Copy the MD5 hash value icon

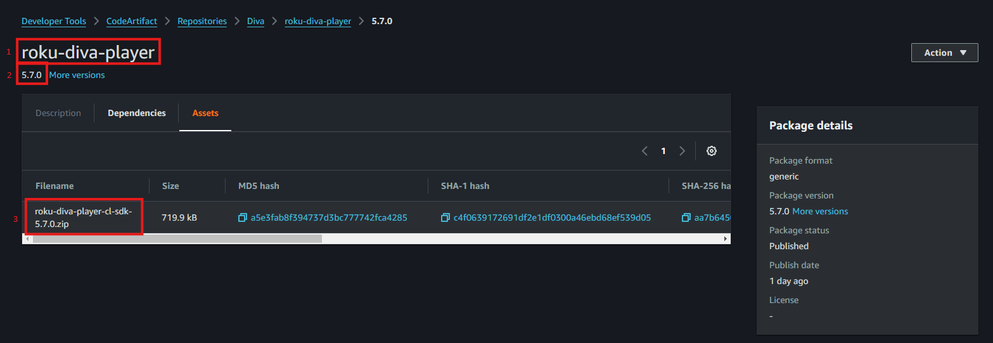(243, 217)
